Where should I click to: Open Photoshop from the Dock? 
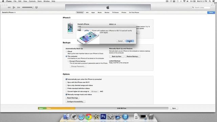[103, 117]
